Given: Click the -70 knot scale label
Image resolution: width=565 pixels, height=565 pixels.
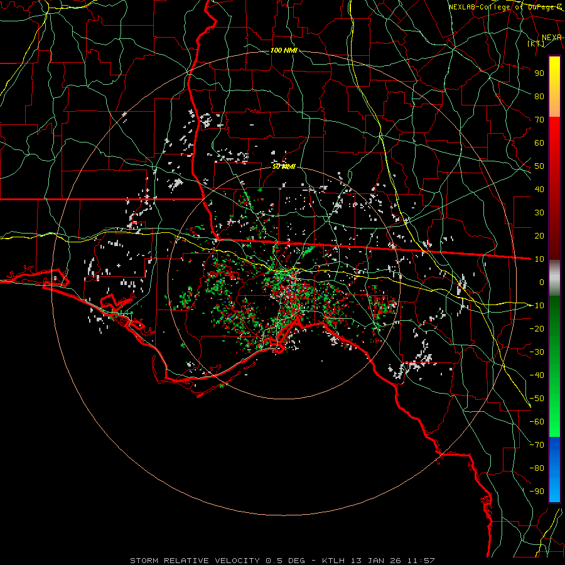Looking at the screenshot, I should pyautogui.click(x=537, y=445).
